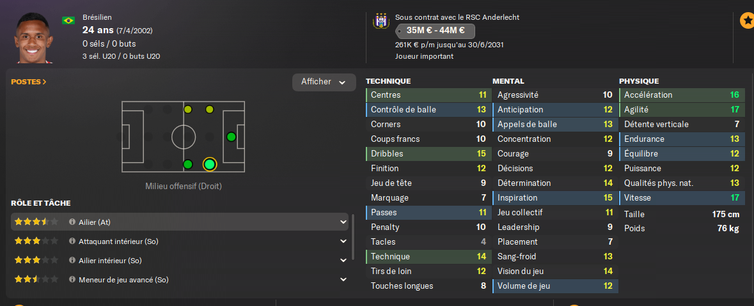Open the Afficher dropdown
754x306 pixels.
tap(324, 82)
